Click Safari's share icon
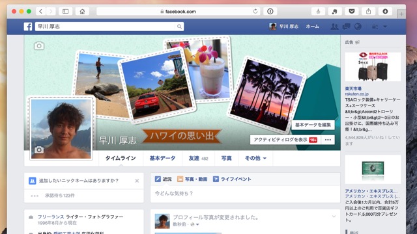The height and width of the screenshot is (234, 417). [368, 12]
